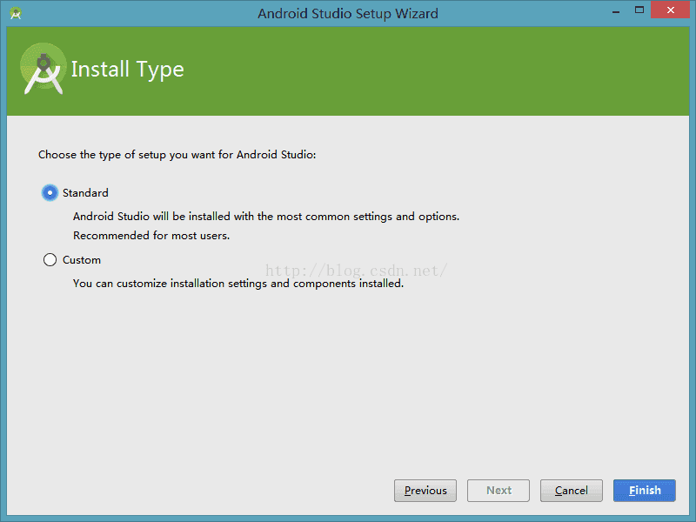Select the Standard install type radio button
The image size is (696, 522).
pos(50,192)
